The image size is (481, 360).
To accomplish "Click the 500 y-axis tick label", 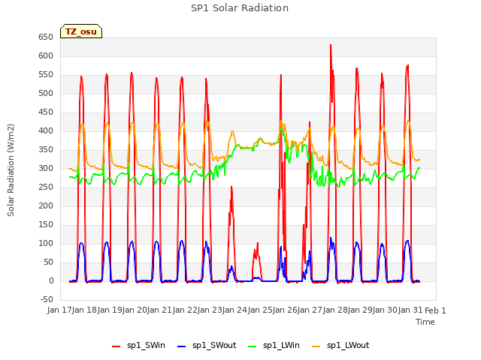I will tap(46, 93).
